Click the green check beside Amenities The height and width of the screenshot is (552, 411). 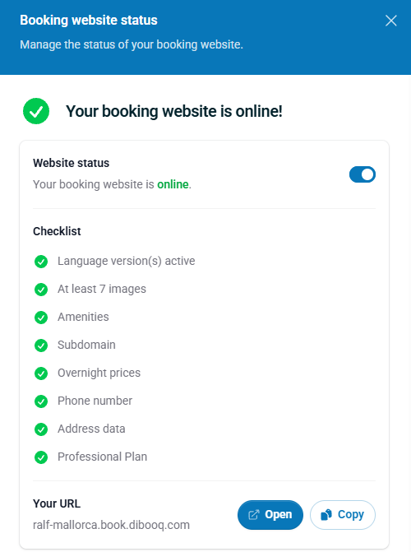click(x=41, y=318)
